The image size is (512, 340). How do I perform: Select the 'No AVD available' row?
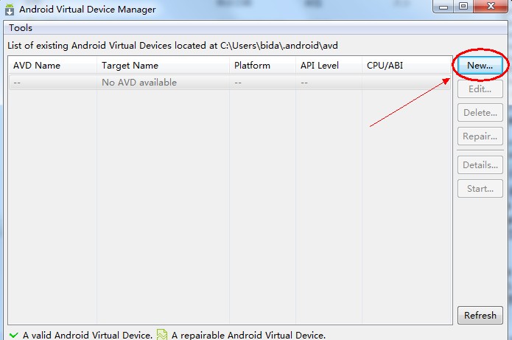230,83
